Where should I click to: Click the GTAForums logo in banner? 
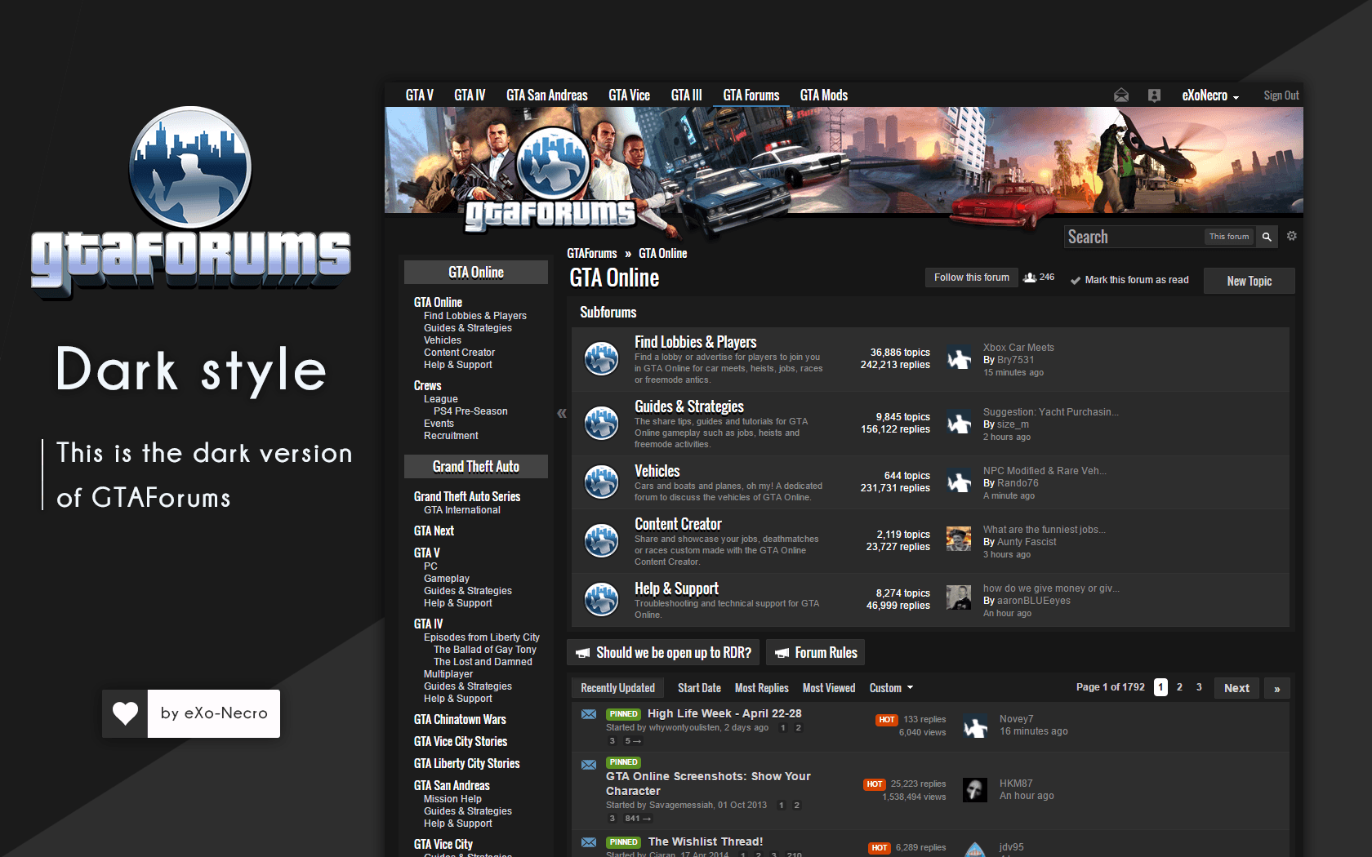551,180
